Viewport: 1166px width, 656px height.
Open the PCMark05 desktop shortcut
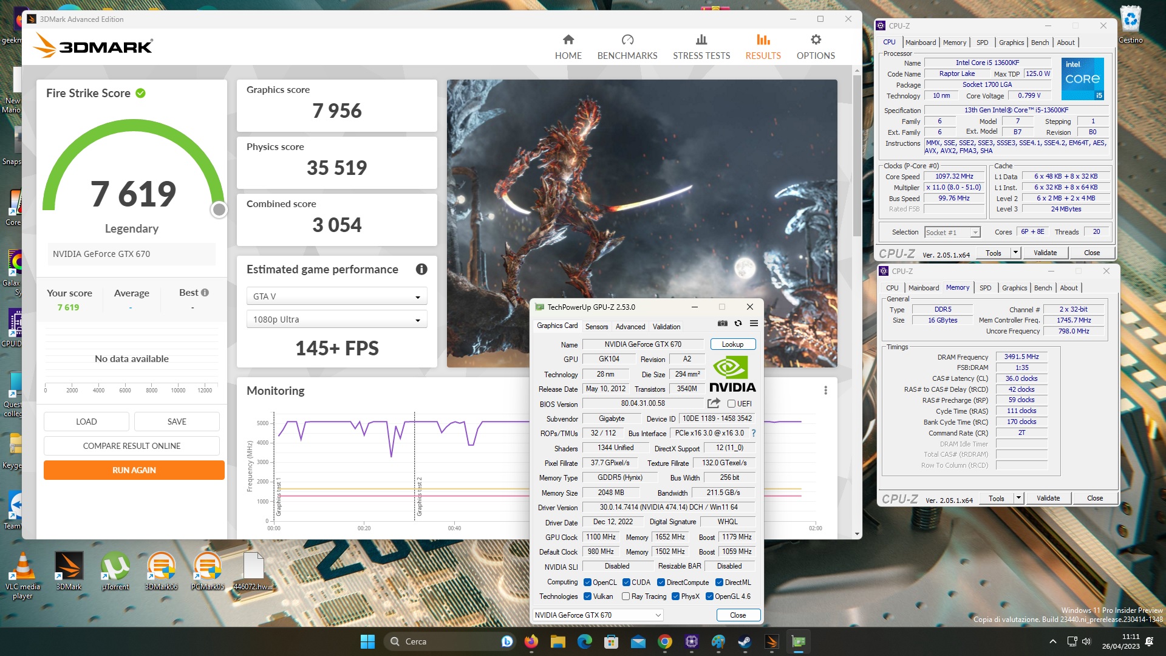208,571
